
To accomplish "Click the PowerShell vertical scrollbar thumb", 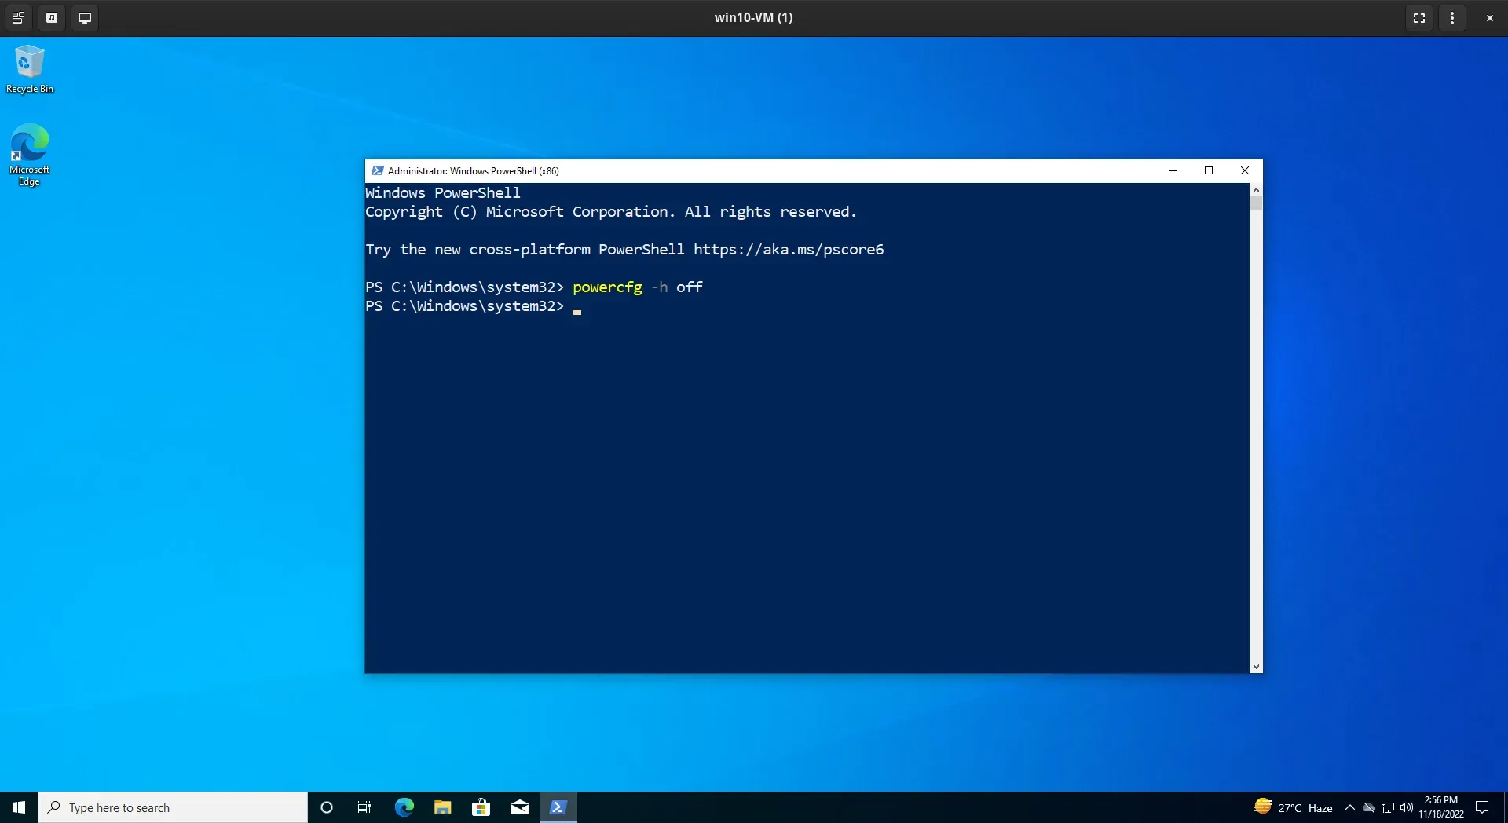I will click(x=1256, y=203).
